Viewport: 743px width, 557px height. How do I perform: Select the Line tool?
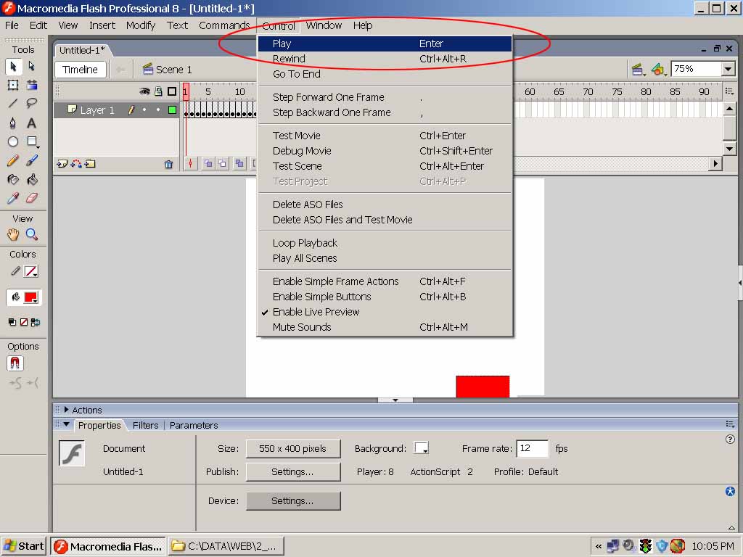pos(13,103)
